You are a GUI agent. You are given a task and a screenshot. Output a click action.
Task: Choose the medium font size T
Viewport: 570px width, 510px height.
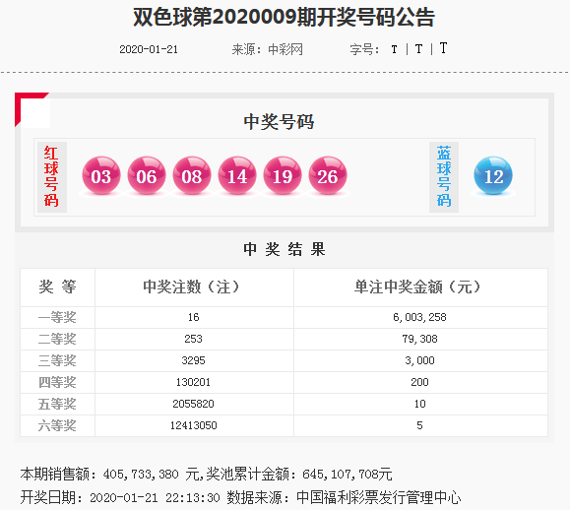point(418,48)
